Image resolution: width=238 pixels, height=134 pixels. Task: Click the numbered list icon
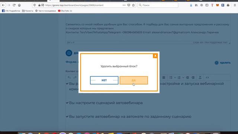click(179, 77)
